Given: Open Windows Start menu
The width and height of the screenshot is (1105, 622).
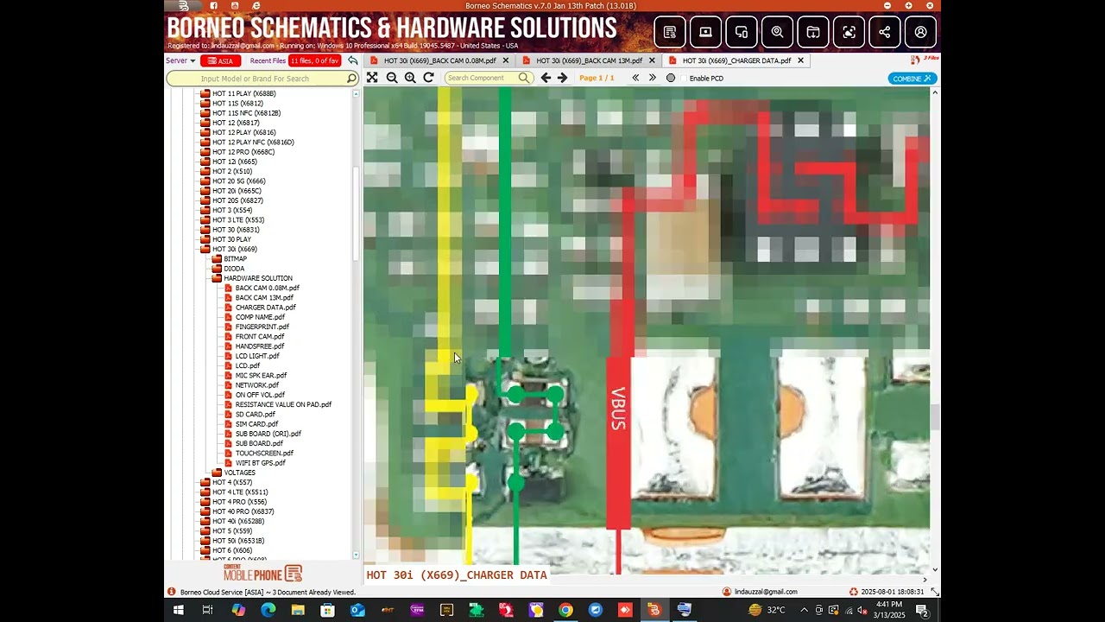Looking at the screenshot, I should point(178,610).
